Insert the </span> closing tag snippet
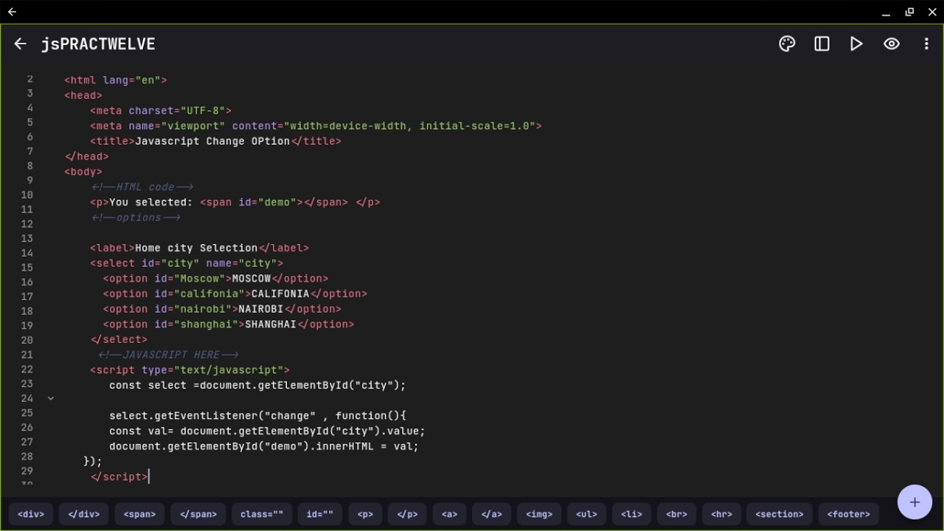The image size is (944, 531). [198, 514]
